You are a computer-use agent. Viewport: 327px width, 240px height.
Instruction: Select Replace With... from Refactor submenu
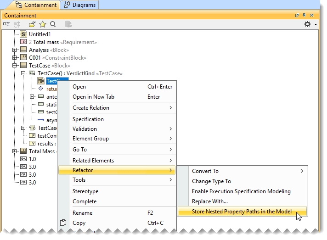coord(209,201)
